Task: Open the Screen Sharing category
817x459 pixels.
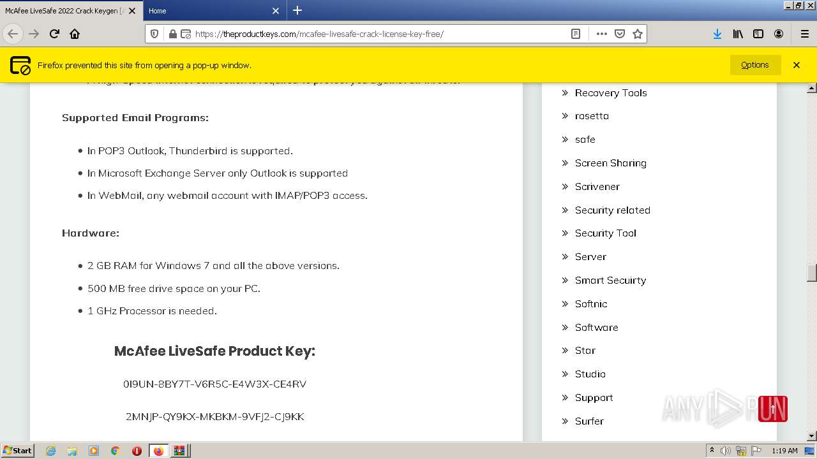Action: pyautogui.click(x=610, y=163)
